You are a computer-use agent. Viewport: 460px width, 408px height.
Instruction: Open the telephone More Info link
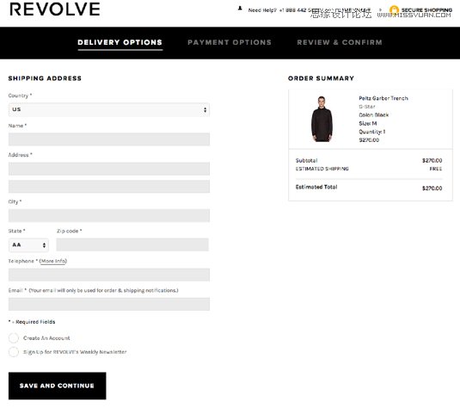pos(53,261)
